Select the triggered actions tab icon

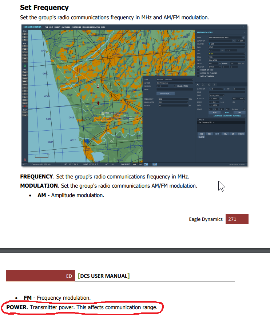click(209, 85)
